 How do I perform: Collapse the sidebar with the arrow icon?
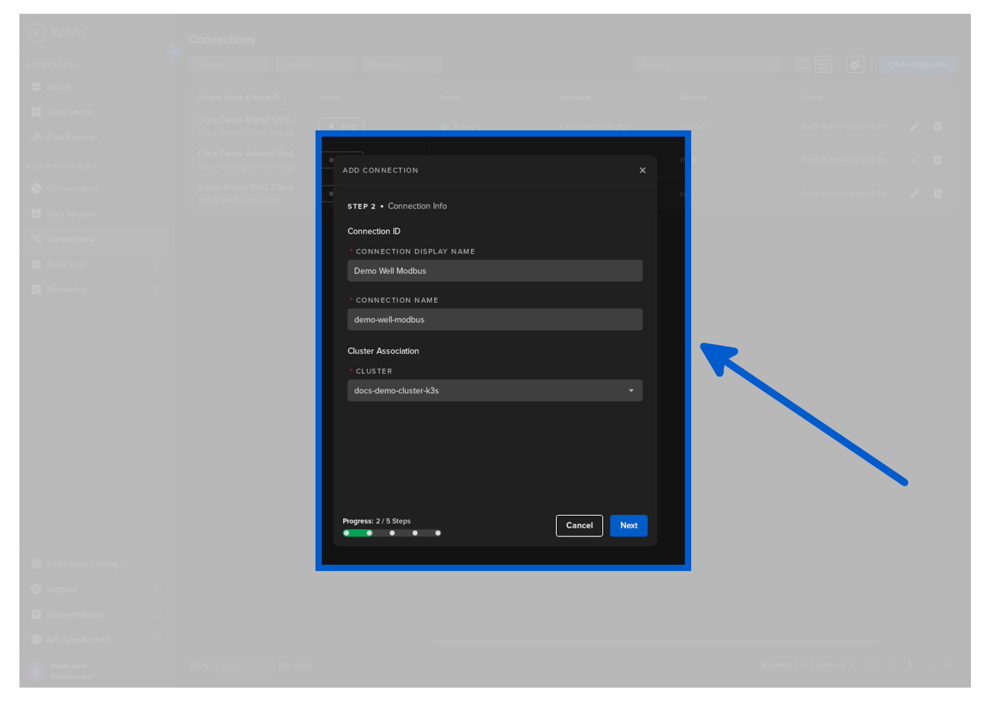173,53
